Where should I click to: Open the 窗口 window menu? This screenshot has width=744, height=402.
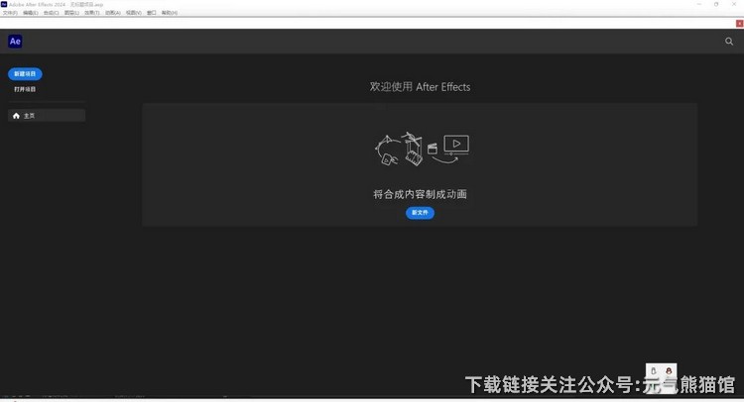[152, 13]
